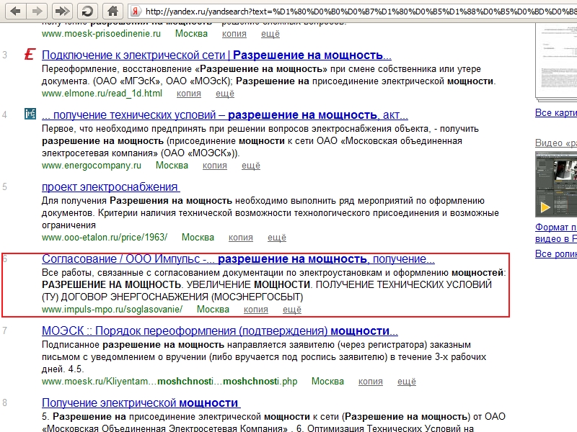Click 'копия' link for moesk.ru result
The image size is (577, 432).
371,382
